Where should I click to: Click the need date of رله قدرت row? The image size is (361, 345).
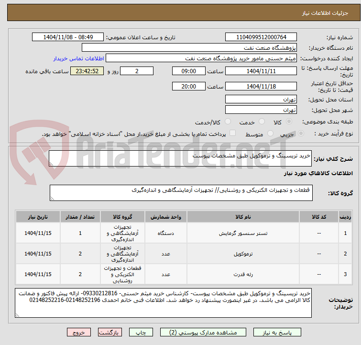coord(38,274)
